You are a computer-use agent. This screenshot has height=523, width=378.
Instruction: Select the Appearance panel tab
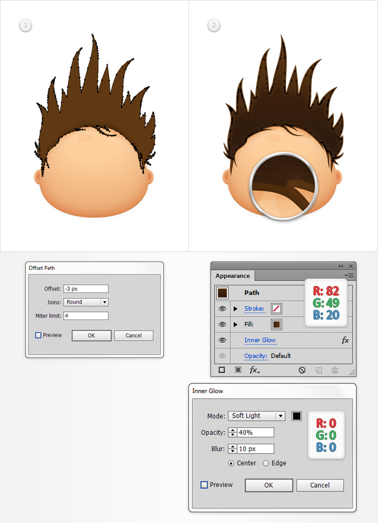pyautogui.click(x=232, y=275)
